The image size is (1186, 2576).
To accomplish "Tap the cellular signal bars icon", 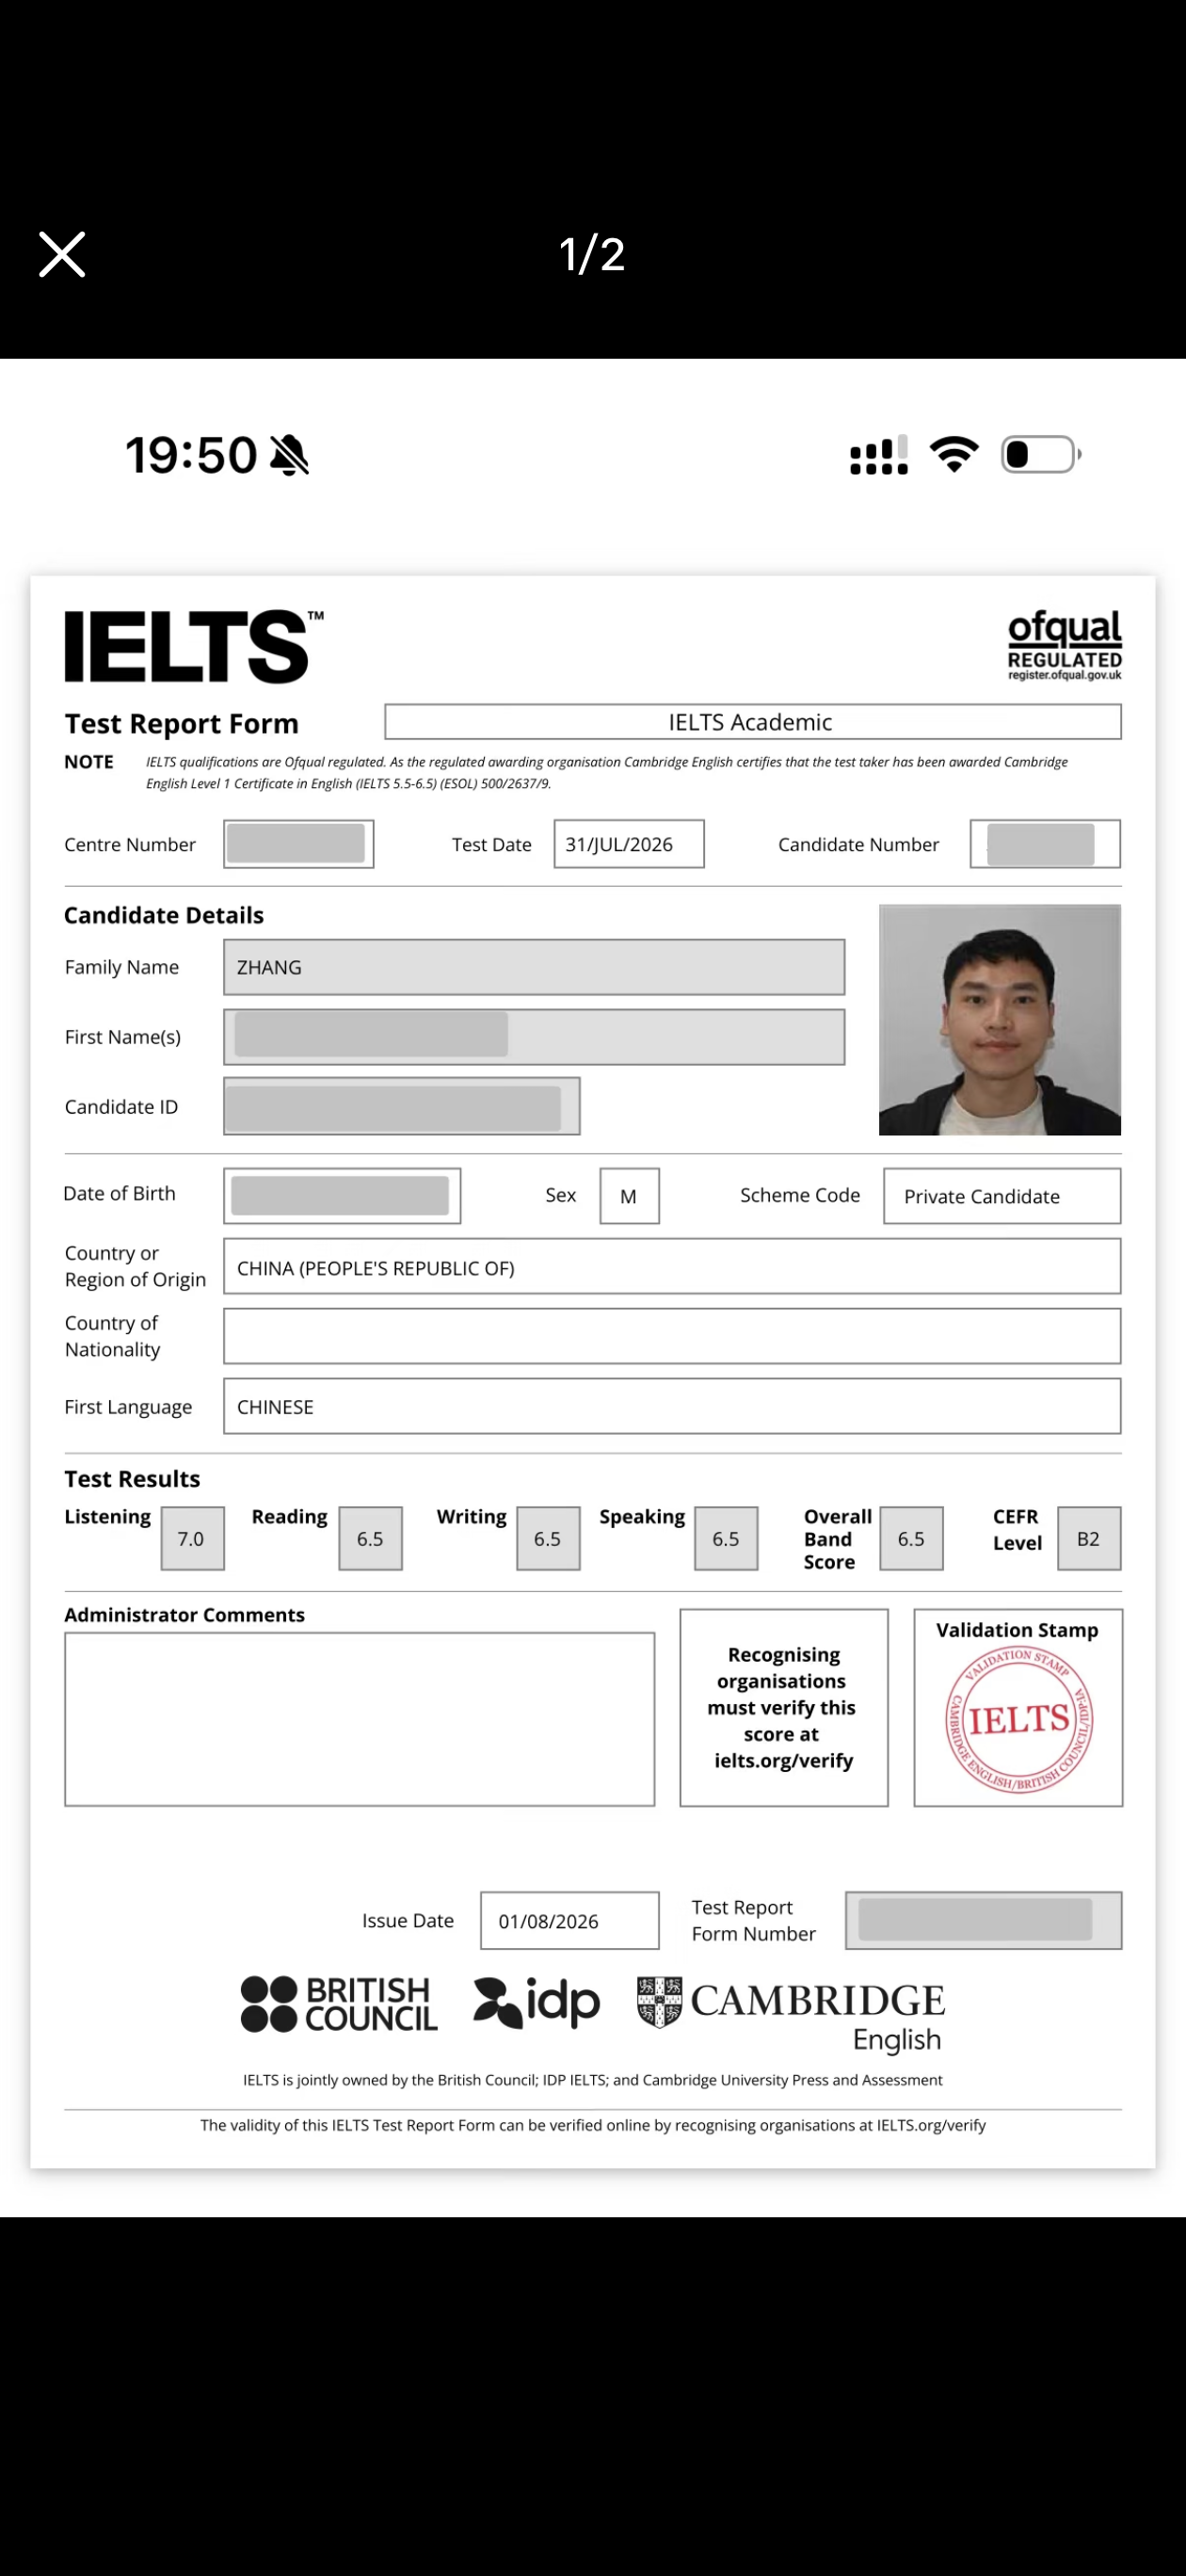I will [x=879, y=455].
